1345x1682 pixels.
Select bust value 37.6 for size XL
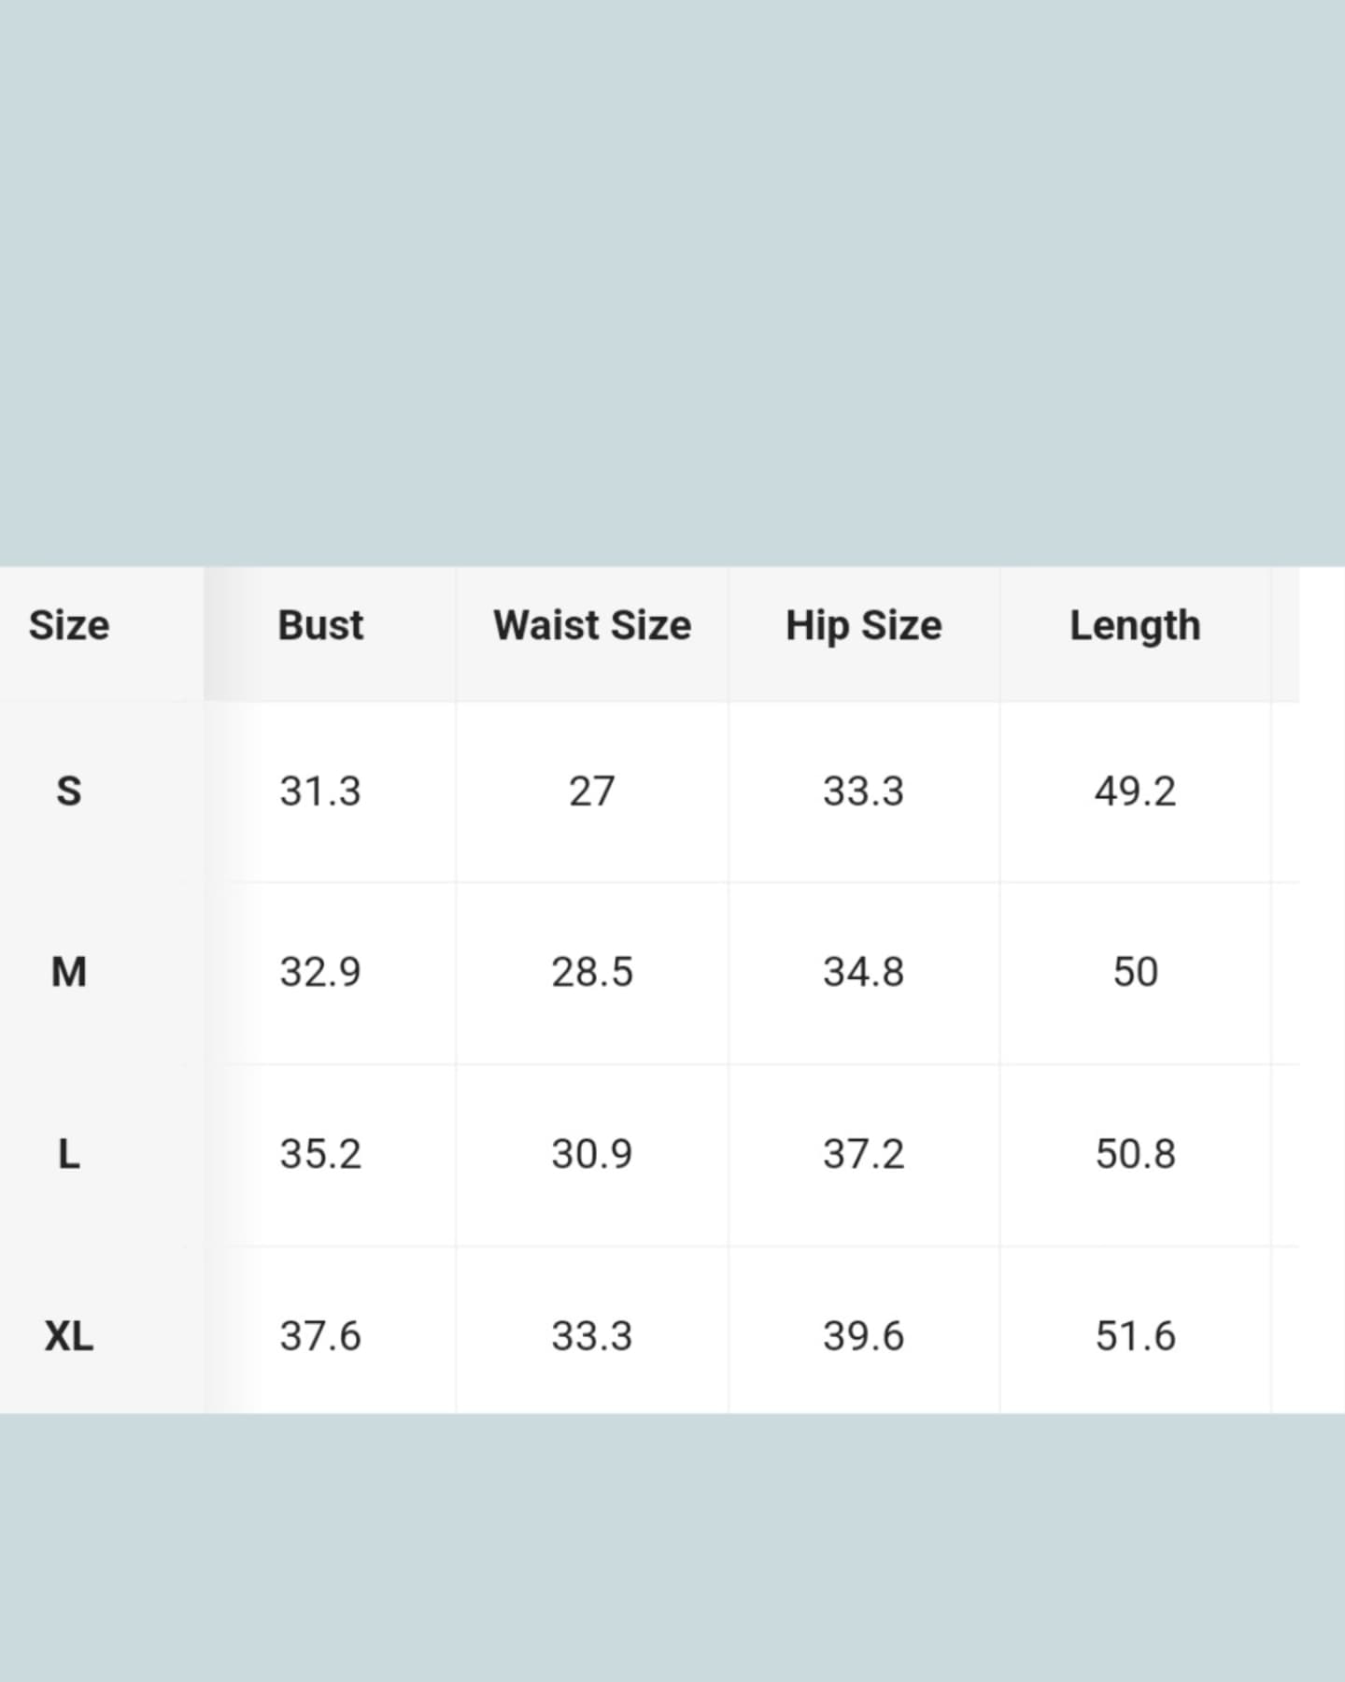pos(320,1336)
